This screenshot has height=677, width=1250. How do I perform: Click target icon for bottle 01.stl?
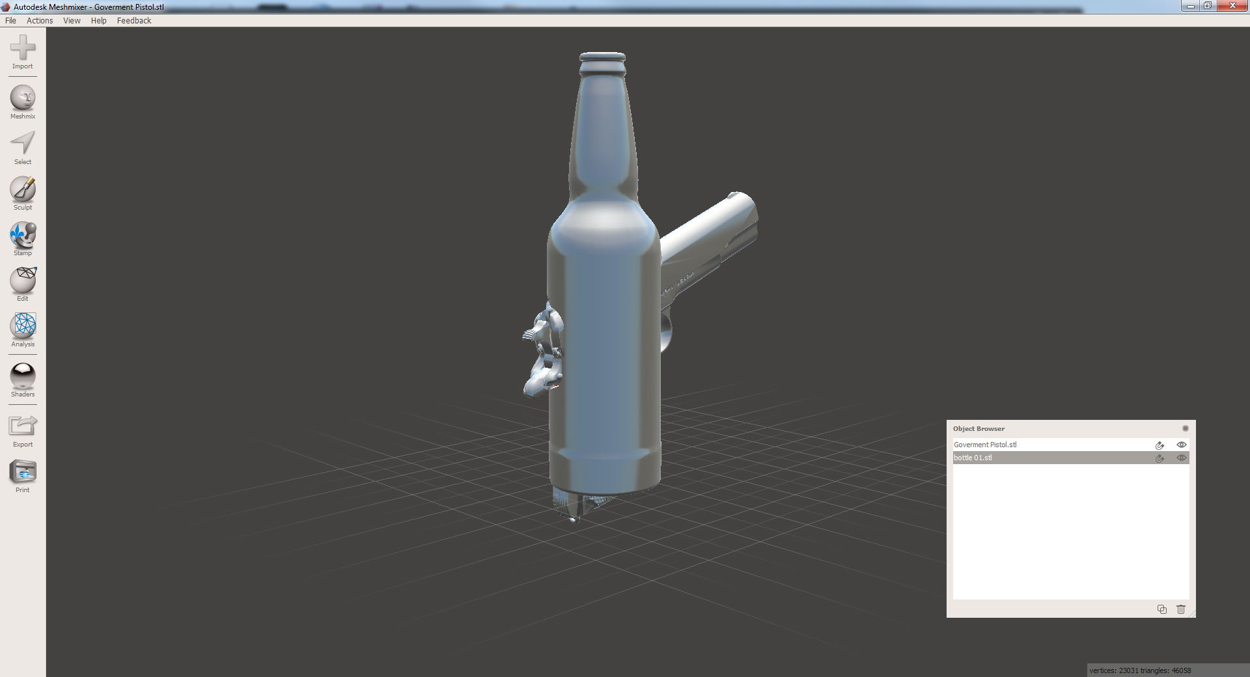point(1160,458)
